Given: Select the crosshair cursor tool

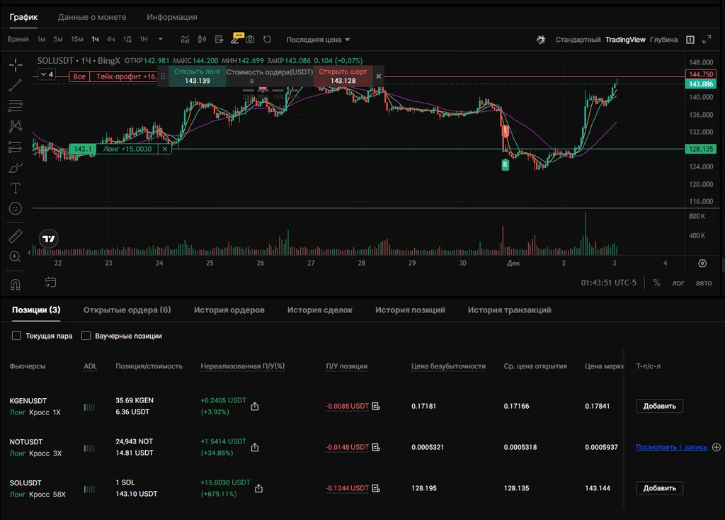Looking at the screenshot, I should tap(16, 64).
